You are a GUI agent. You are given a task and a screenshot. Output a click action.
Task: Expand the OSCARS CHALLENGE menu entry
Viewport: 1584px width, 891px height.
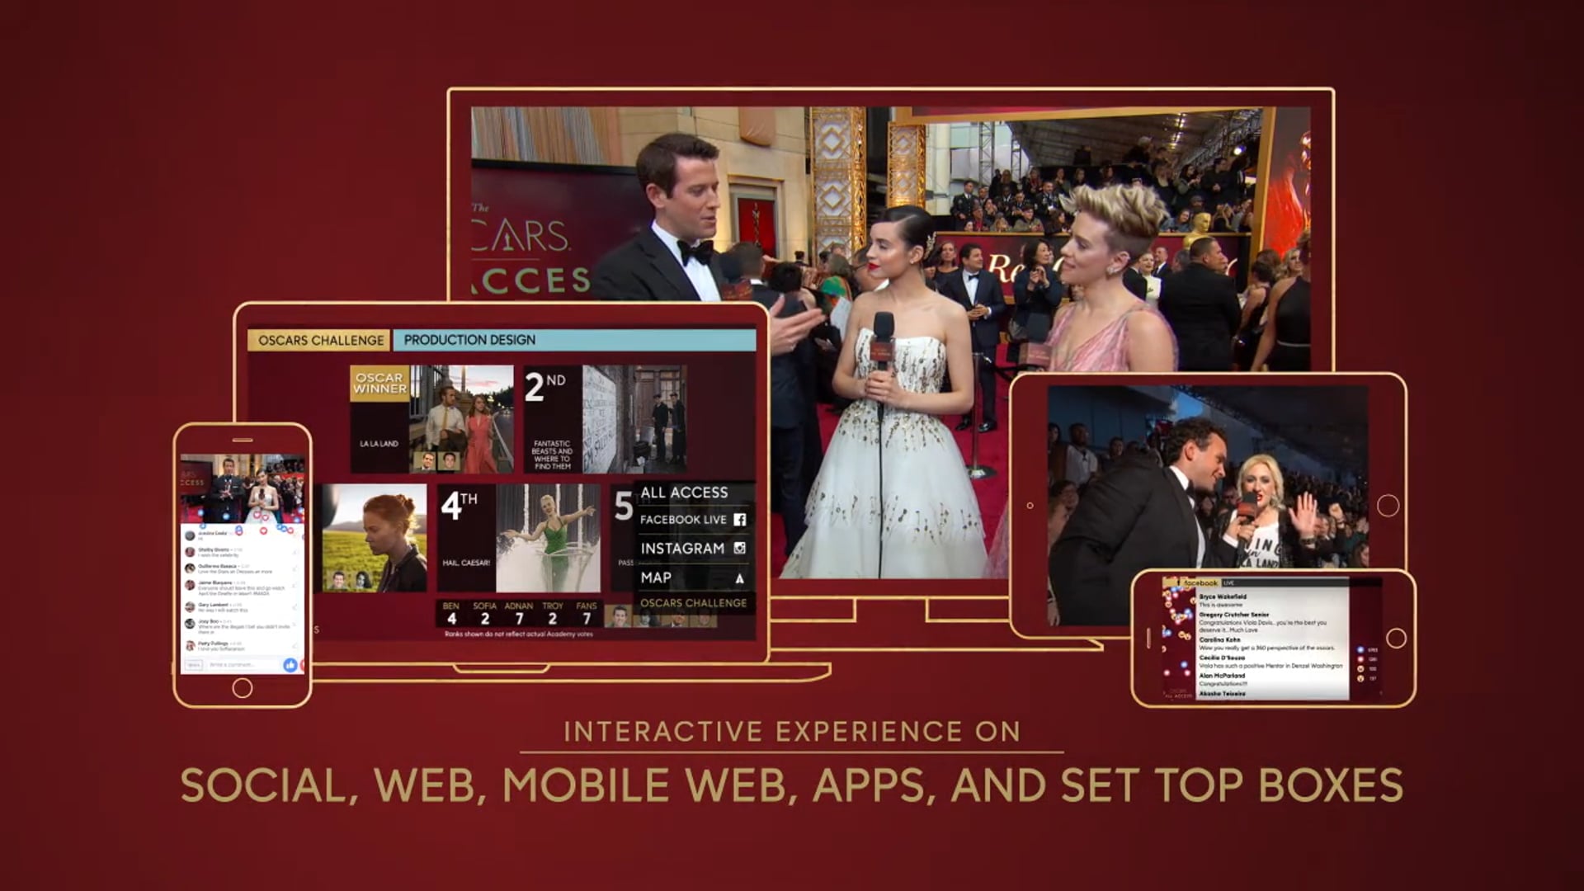point(693,603)
